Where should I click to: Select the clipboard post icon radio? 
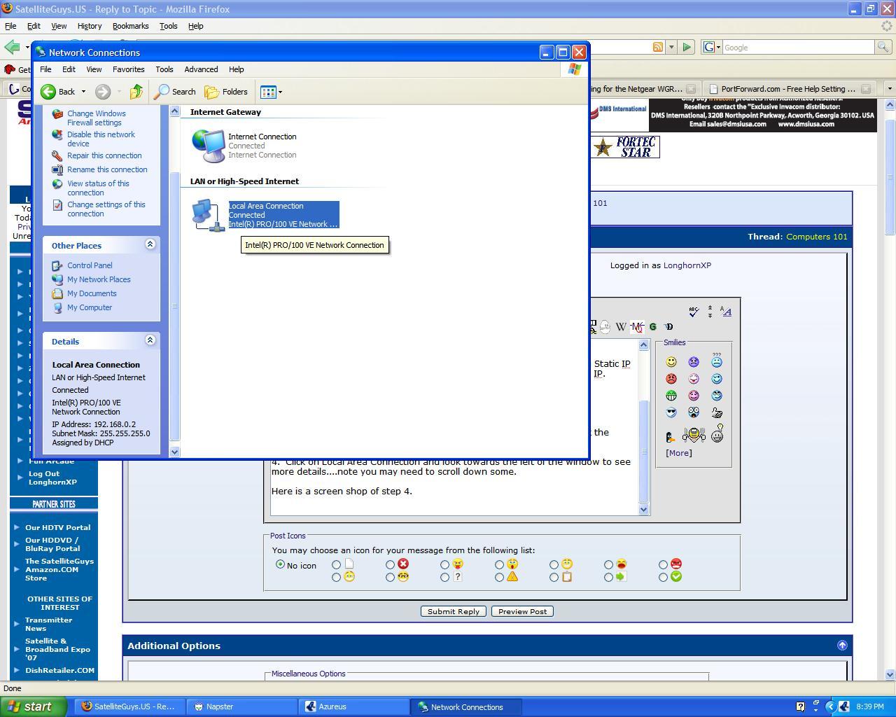point(554,578)
